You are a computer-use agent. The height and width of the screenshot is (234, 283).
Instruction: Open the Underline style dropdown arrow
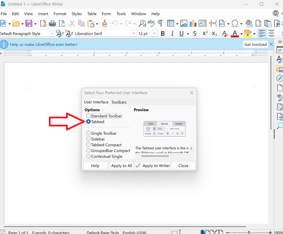pos(188,34)
